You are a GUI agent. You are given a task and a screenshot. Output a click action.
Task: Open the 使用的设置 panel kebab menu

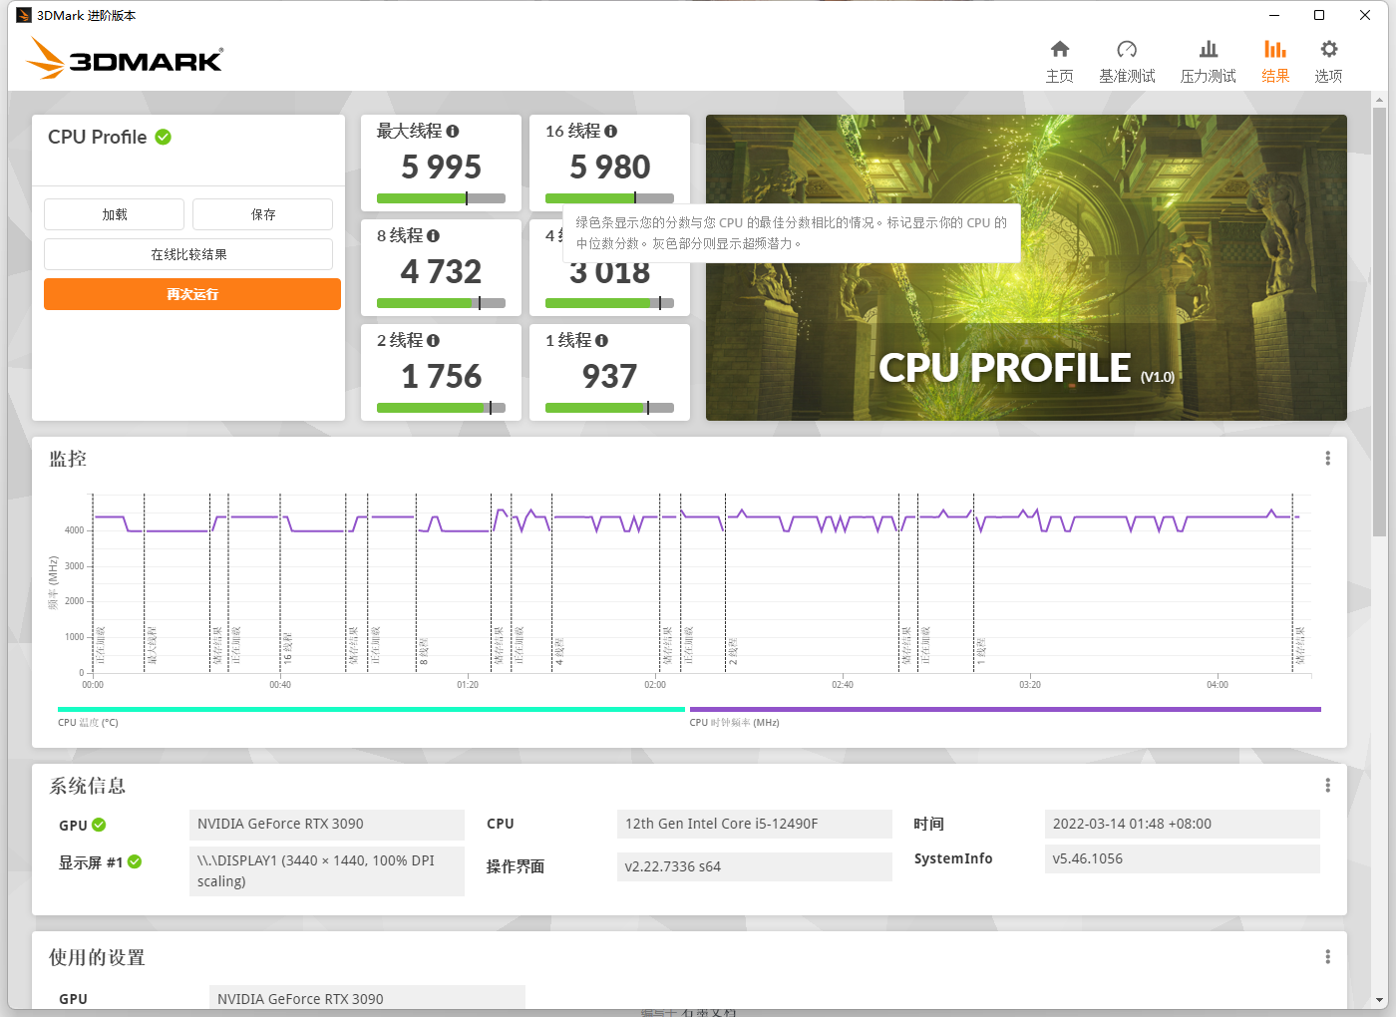pos(1327,956)
